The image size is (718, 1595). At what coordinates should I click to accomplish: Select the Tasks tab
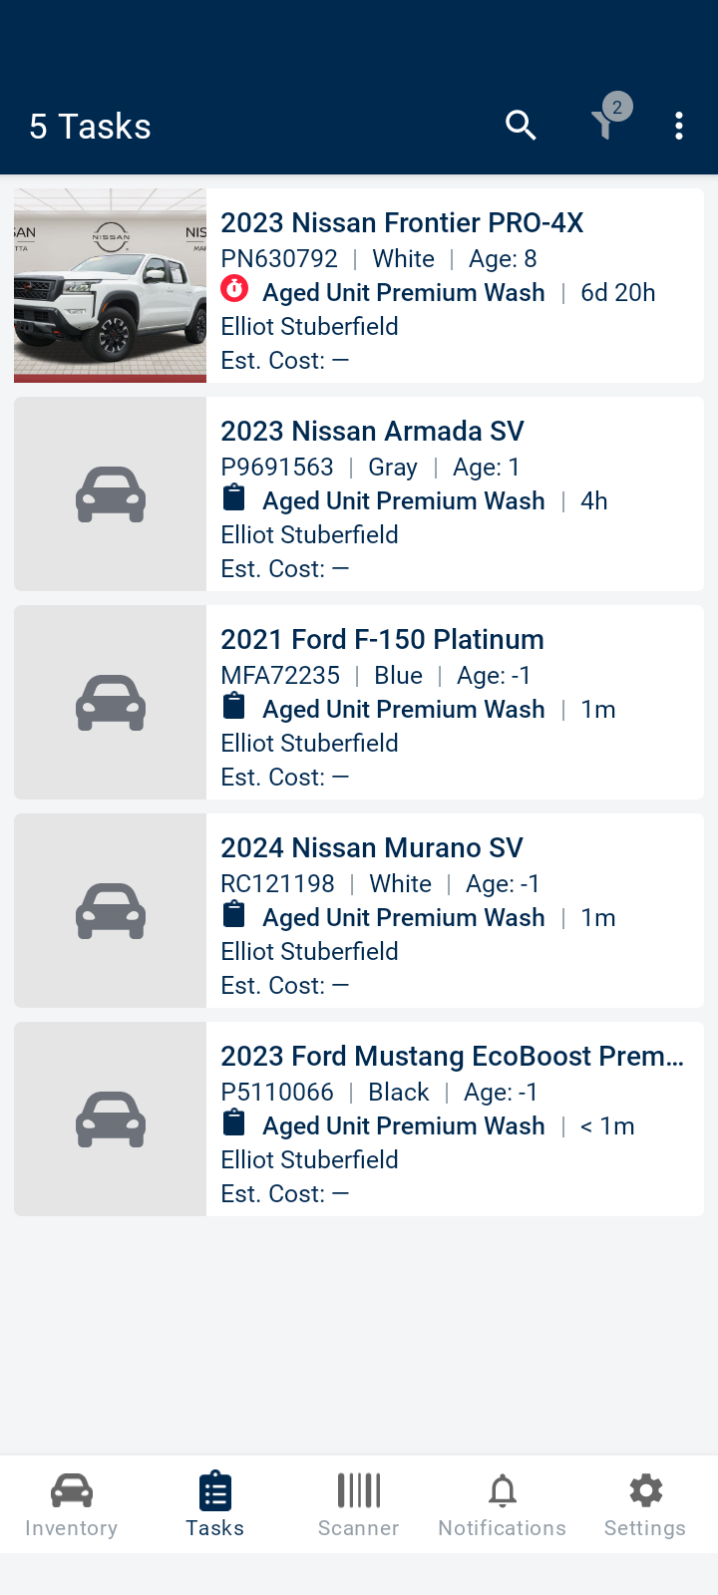[x=214, y=1505]
